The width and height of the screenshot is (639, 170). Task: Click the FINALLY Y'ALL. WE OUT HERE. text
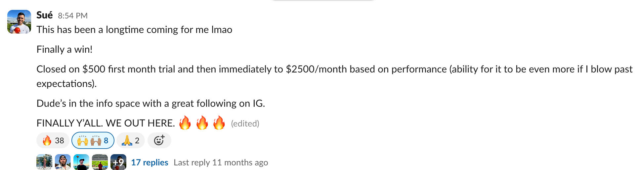point(106,123)
